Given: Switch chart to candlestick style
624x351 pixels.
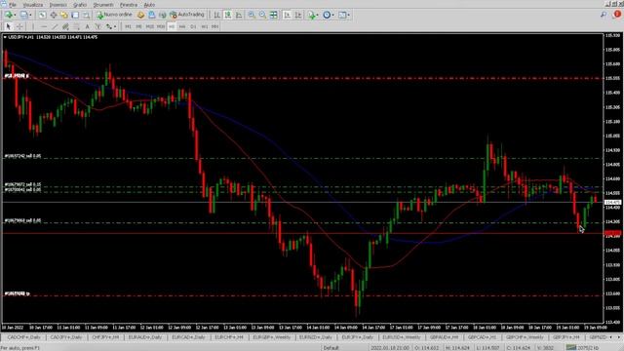Looking at the screenshot, I should pyautogui.click(x=227, y=16).
